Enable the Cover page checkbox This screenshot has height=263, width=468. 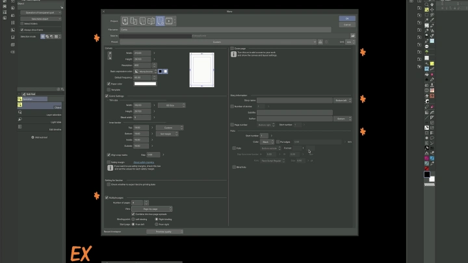pyautogui.click(x=232, y=48)
